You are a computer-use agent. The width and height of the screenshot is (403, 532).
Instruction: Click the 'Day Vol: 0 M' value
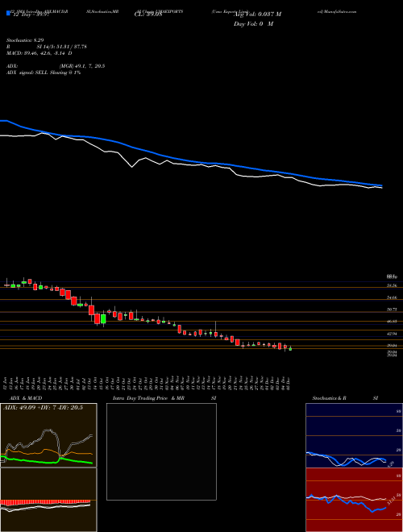point(253,24)
